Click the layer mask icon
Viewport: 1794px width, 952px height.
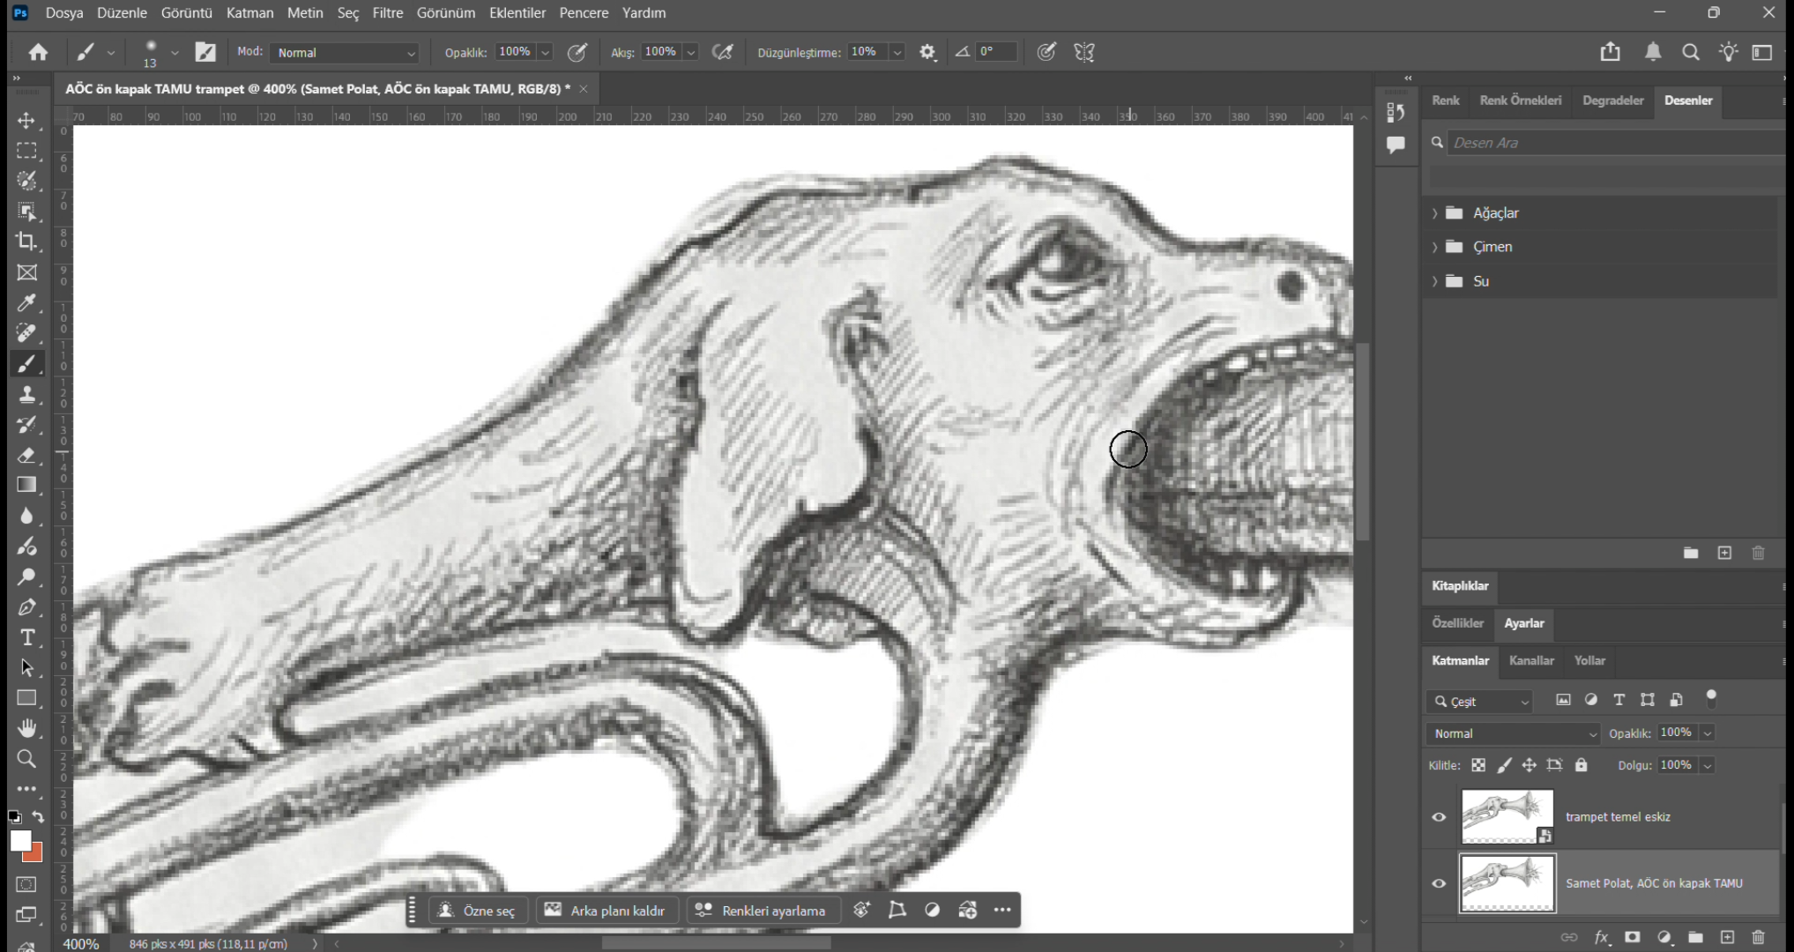pyautogui.click(x=1632, y=937)
